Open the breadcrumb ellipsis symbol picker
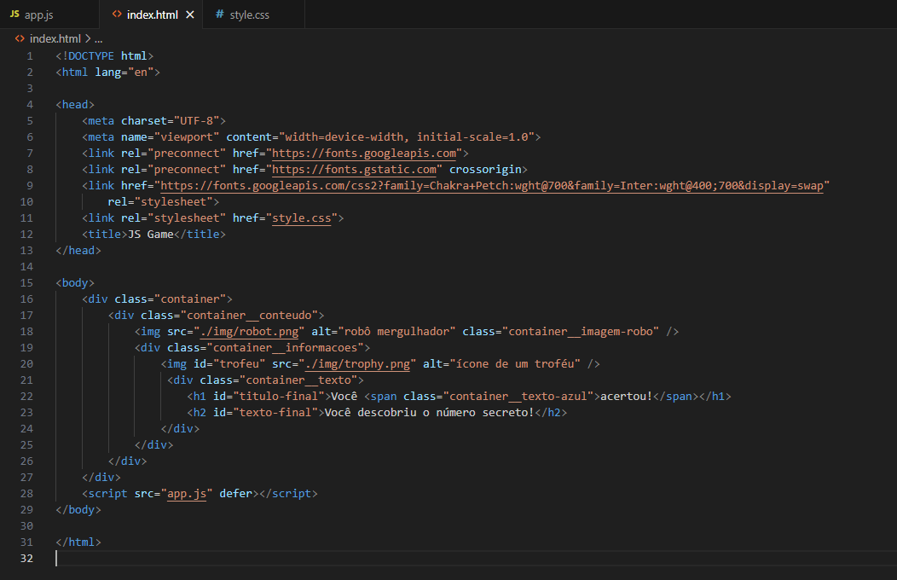Viewport: 897px width, 580px height. point(98,39)
